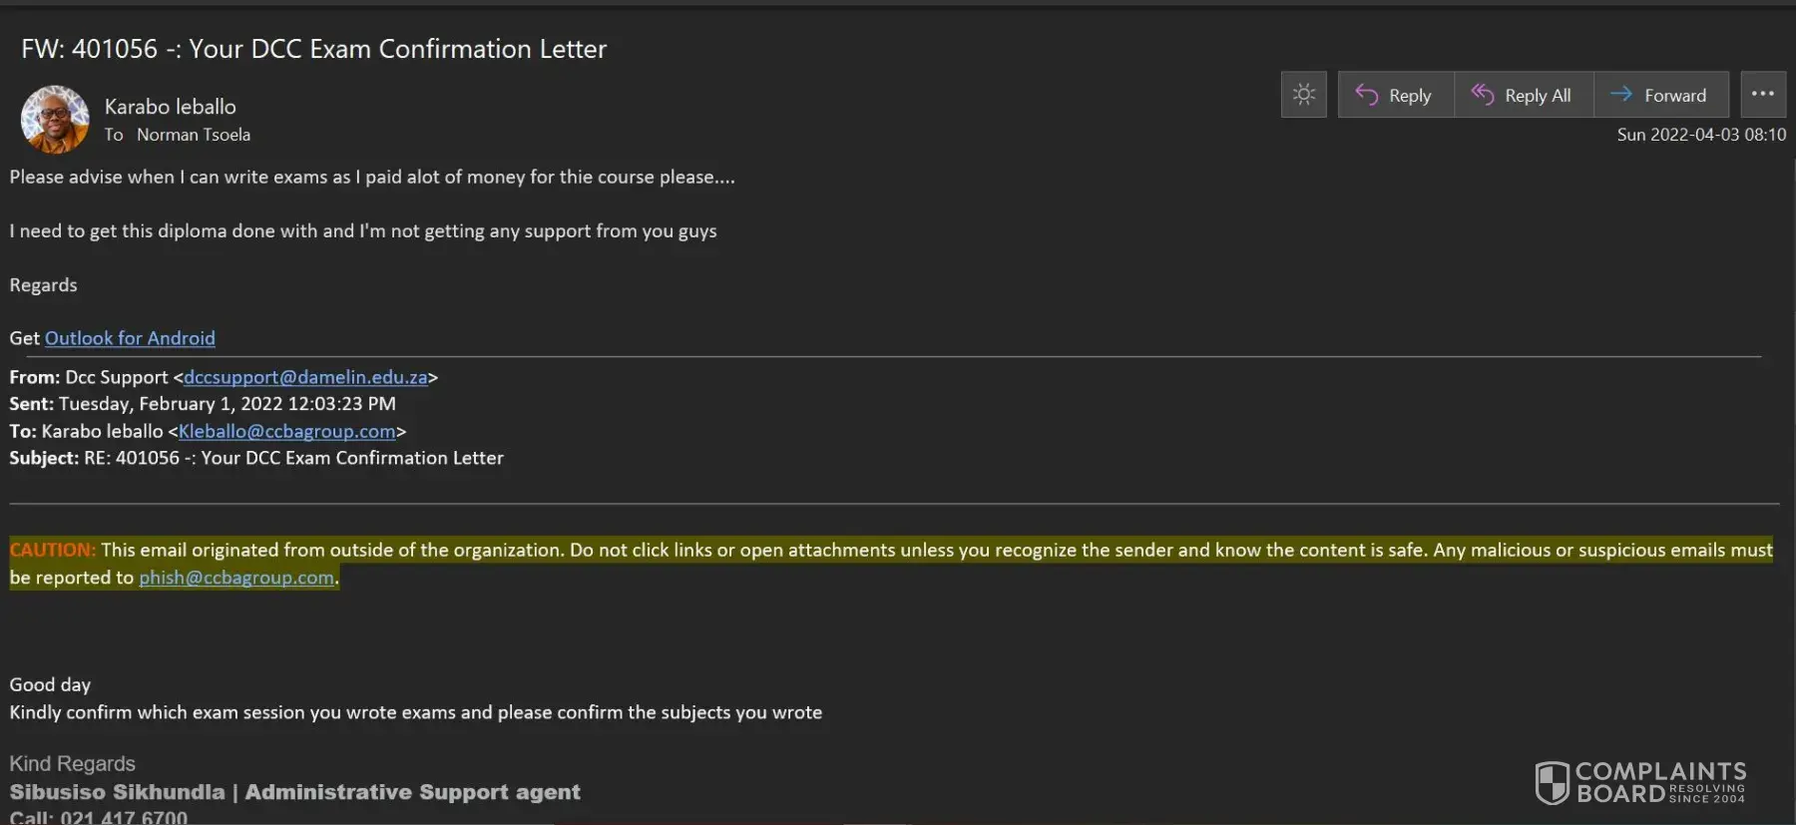Click the received date Sun 2022-04-03 08:10
The height and width of the screenshot is (825, 1796).
point(1701,135)
